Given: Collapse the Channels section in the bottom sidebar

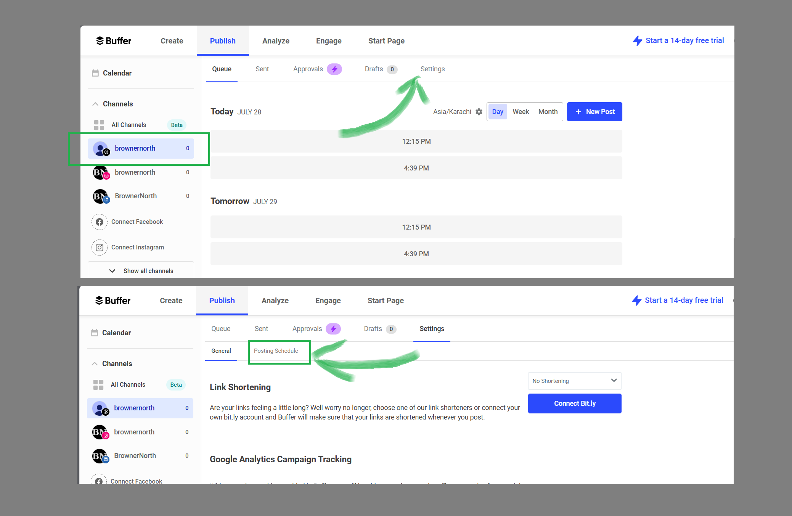Looking at the screenshot, I should click(x=95, y=364).
